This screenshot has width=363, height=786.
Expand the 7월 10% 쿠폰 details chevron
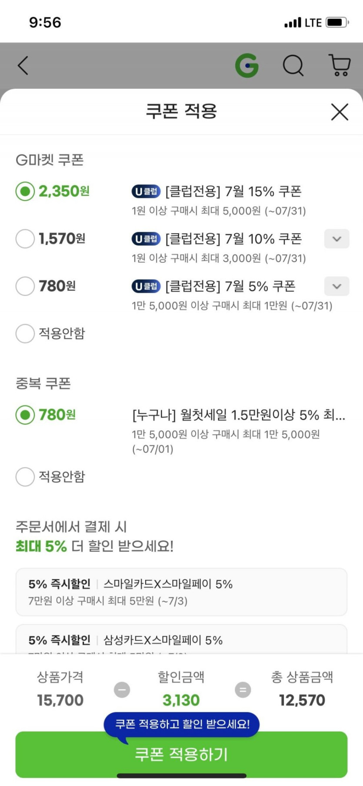(x=336, y=239)
